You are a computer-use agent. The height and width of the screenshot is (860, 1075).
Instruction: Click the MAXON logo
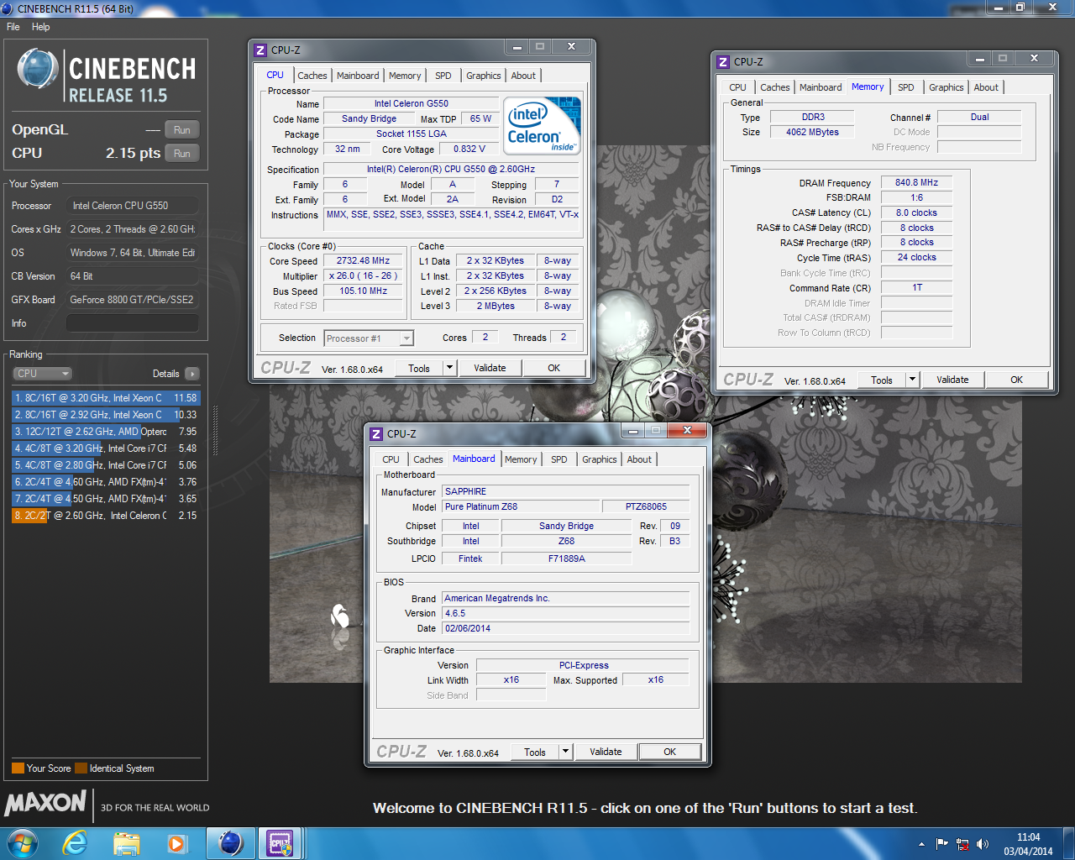click(x=46, y=803)
